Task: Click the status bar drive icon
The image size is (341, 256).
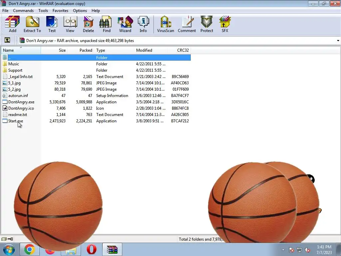Action: coord(4,239)
